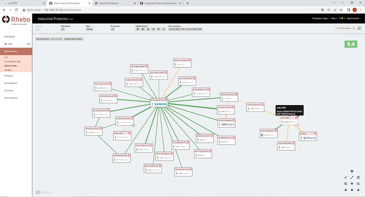Open Administration in the sidebar
The image size is (365, 197).
(11, 98)
